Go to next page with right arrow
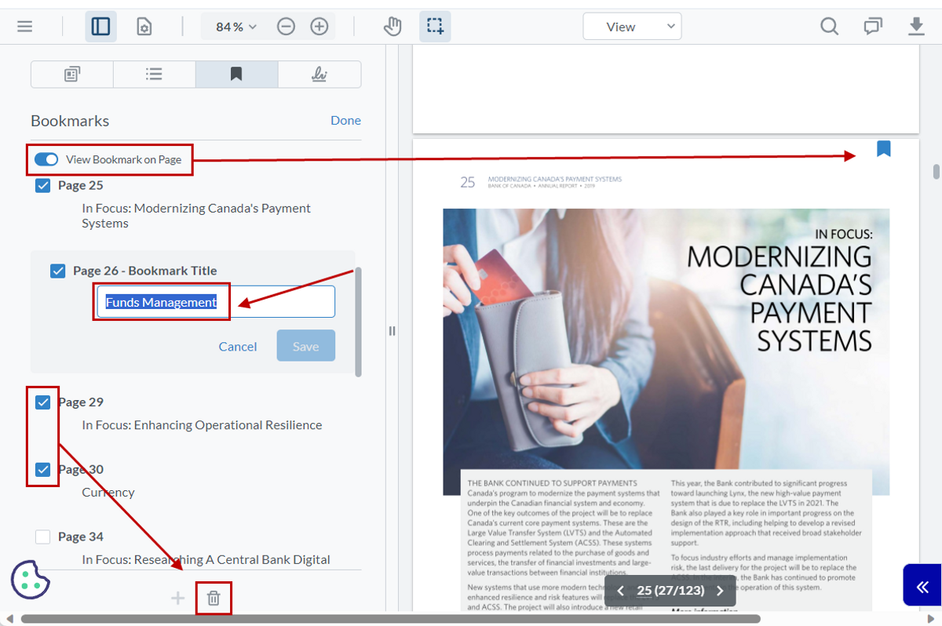942x626 pixels. [720, 590]
